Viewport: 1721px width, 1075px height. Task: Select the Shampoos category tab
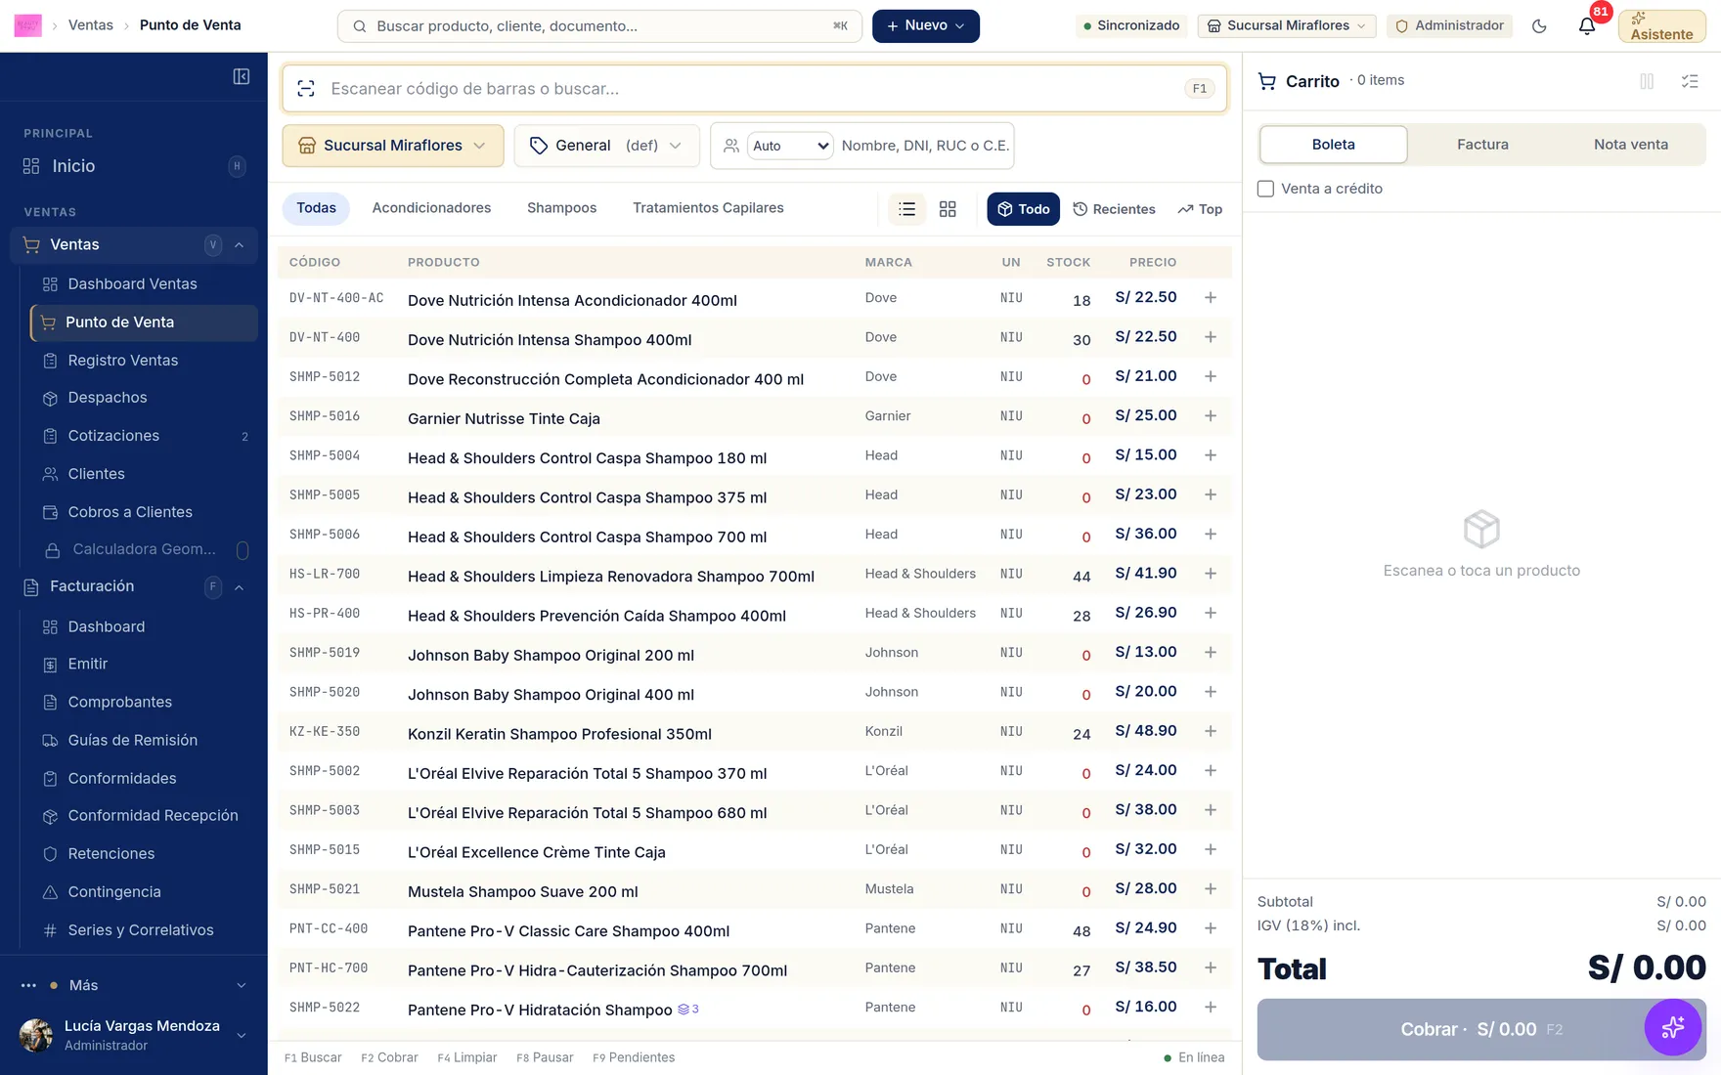pos(561,208)
